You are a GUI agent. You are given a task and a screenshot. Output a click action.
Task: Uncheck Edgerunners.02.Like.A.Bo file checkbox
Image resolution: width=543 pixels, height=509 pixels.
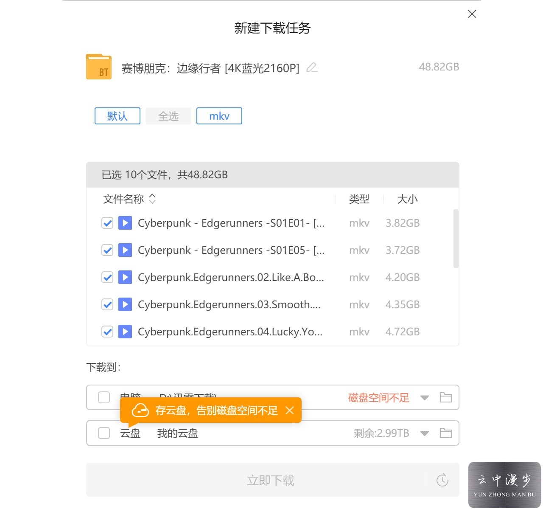pos(107,278)
